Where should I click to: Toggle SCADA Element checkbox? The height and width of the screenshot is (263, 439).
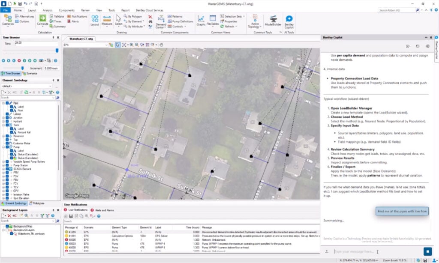pyautogui.click(x=7, y=169)
